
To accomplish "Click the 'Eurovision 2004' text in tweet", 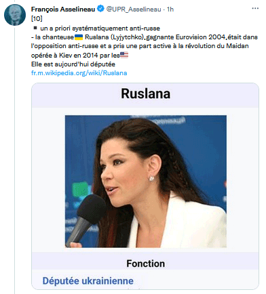I will point(200,37).
